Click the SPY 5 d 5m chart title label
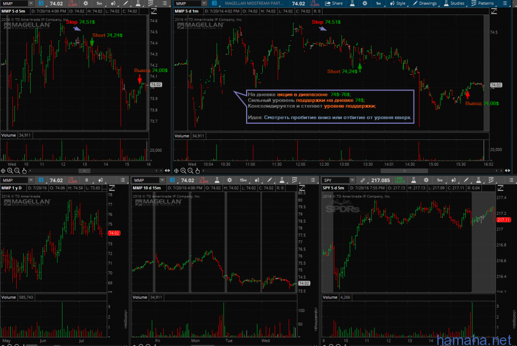 (333, 188)
